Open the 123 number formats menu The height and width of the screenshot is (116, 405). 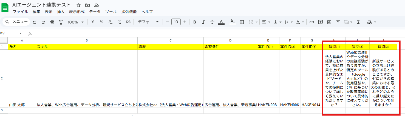128,22
